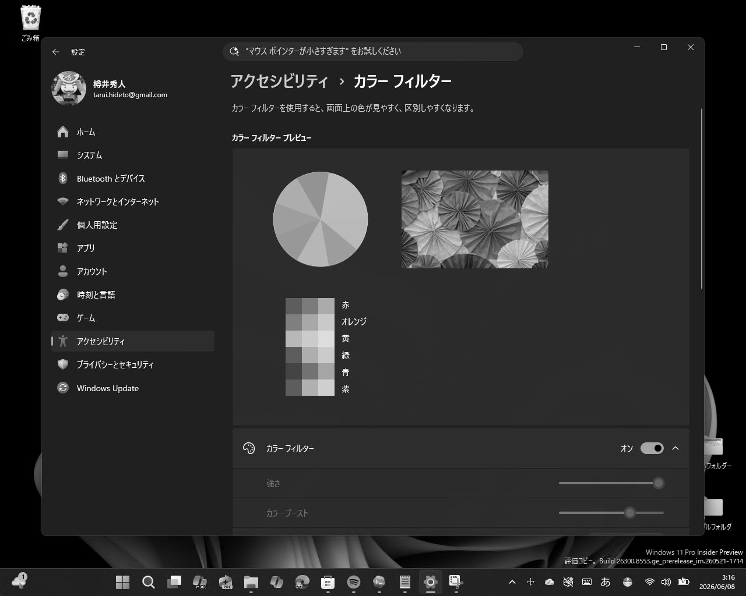The height and width of the screenshot is (596, 746).
Task: Click the 赤 color swatch row
Action: [x=310, y=306]
